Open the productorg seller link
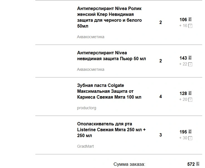 [87, 108]
